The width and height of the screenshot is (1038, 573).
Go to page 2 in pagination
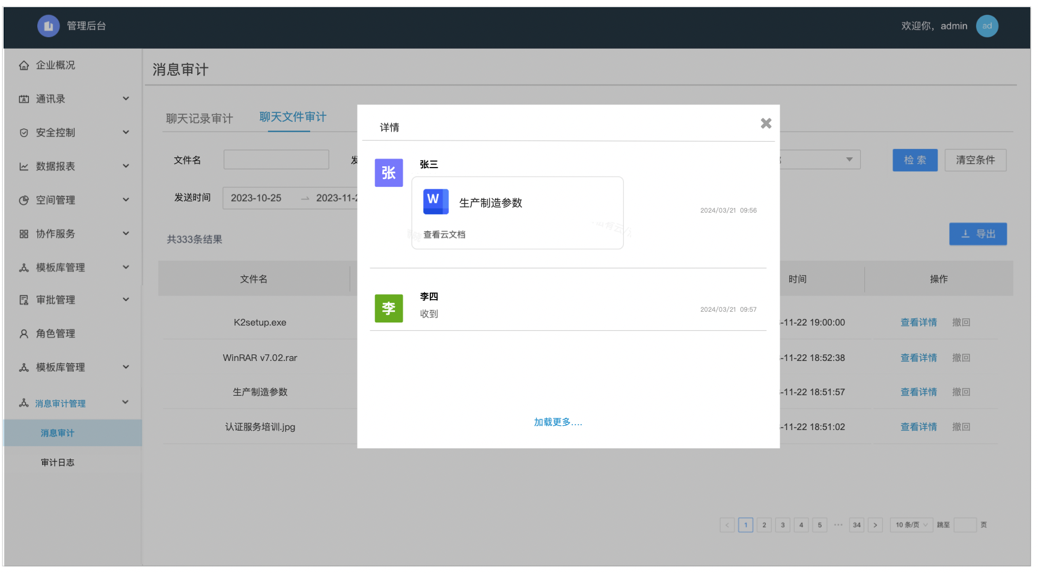(764, 525)
